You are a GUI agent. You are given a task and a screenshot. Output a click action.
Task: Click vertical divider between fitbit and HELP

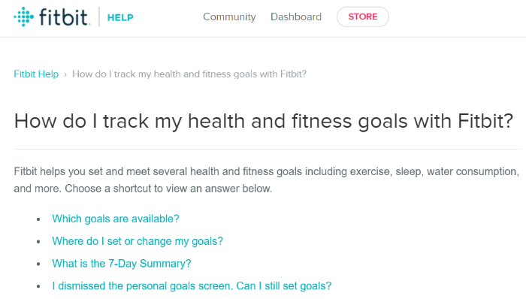coord(99,17)
